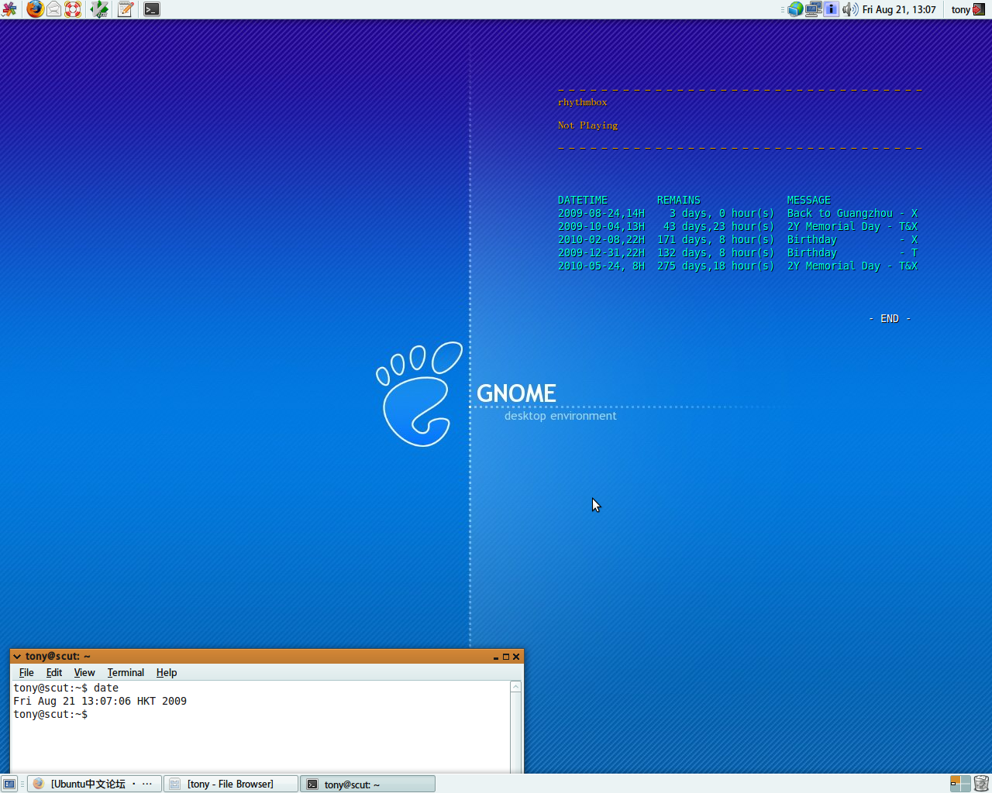Screen dimensions: 992x793
Task: Open the File menu in the terminal
Action: coord(26,672)
